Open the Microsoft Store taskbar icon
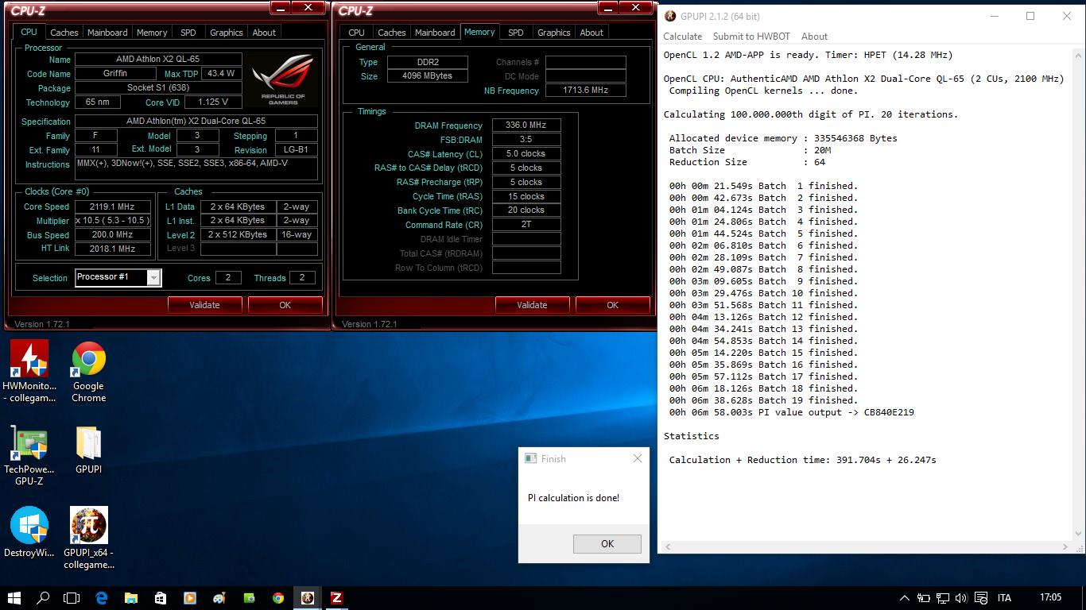1086x610 pixels. [160, 598]
